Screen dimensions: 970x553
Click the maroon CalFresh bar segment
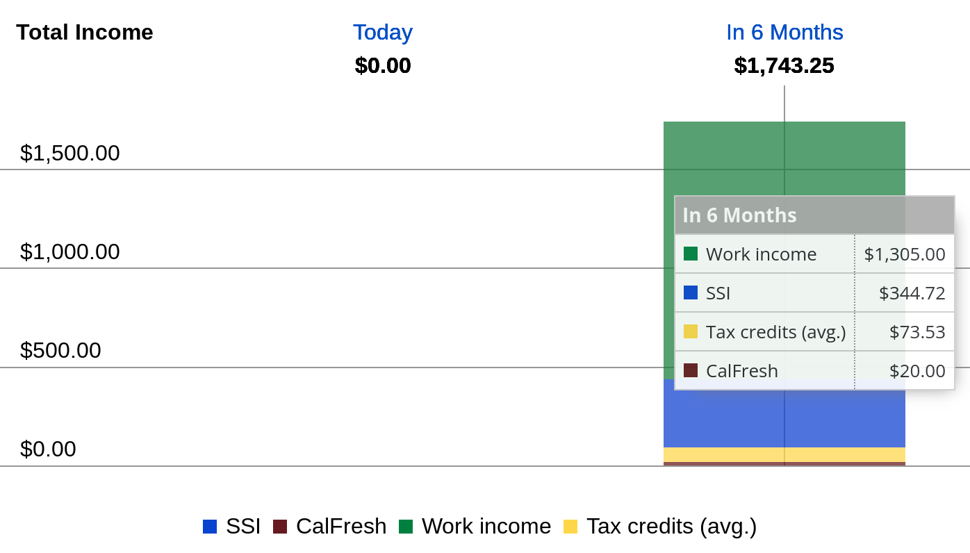pos(784,464)
